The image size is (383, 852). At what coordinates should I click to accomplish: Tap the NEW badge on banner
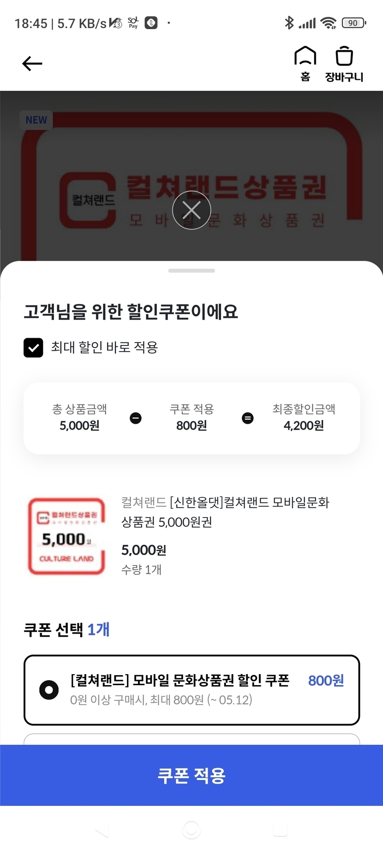point(36,120)
